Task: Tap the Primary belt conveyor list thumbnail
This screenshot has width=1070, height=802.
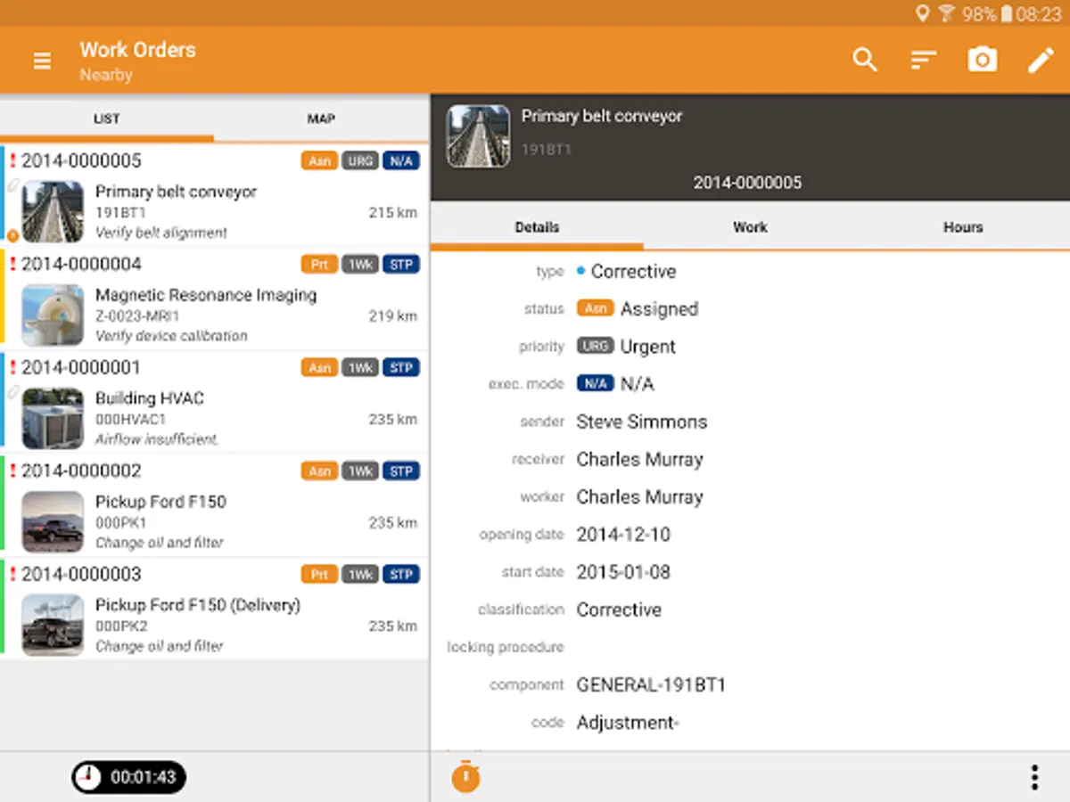Action: tap(53, 211)
